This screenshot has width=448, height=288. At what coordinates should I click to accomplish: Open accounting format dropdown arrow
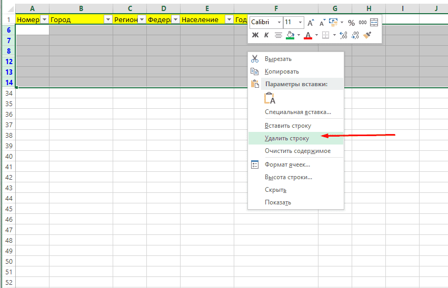click(x=342, y=22)
